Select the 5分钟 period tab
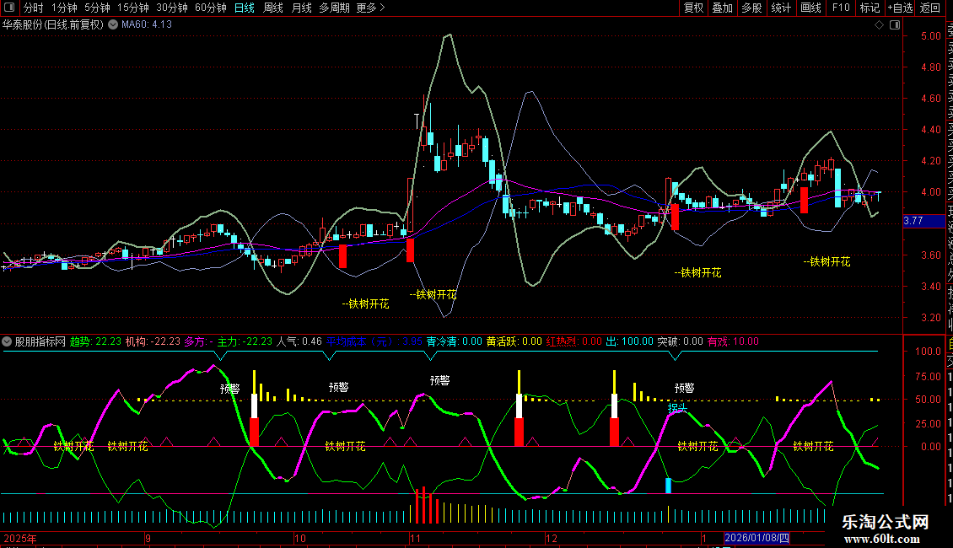Screen dimensions: 953x548 (x=97, y=8)
